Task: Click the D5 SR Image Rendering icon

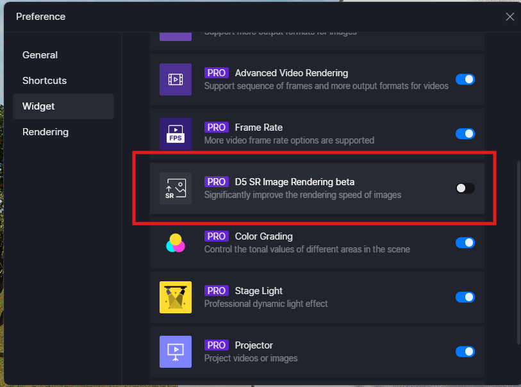Action: (175, 188)
